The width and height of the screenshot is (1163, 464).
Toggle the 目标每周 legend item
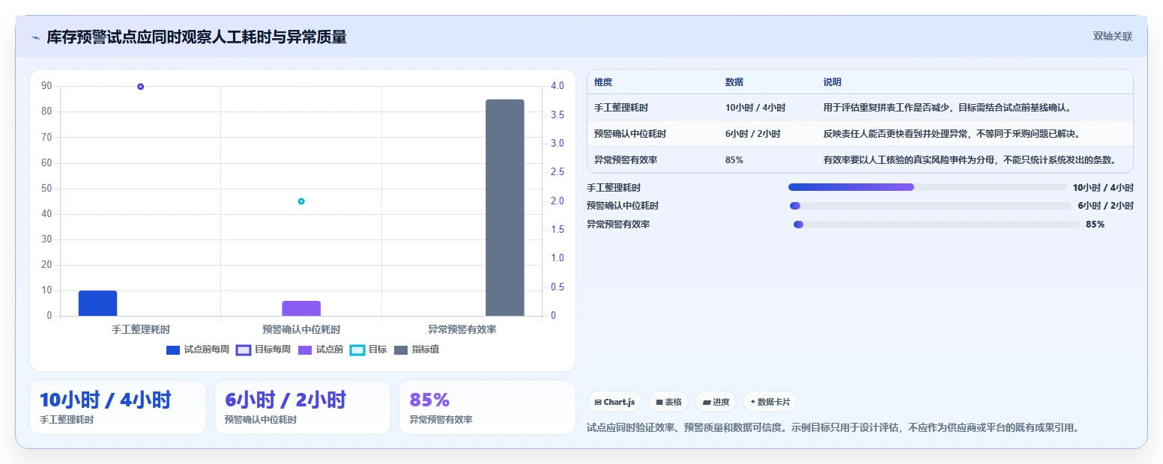[264, 349]
